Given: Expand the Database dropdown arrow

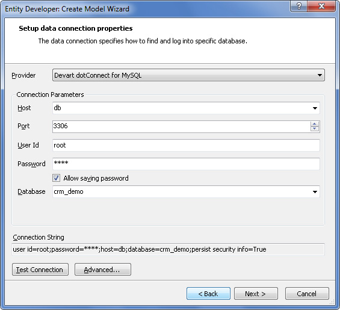Looking at the screenshot, I should [315, 192].
